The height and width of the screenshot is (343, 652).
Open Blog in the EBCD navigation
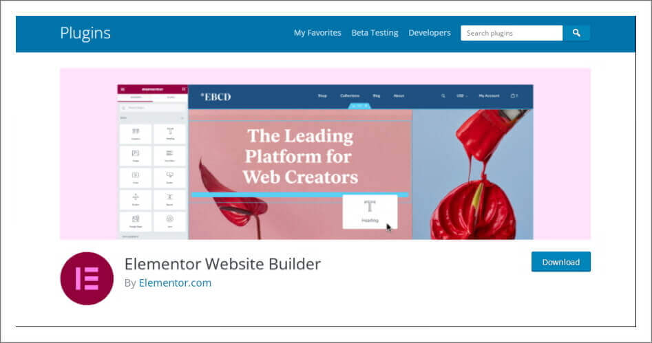377,96
